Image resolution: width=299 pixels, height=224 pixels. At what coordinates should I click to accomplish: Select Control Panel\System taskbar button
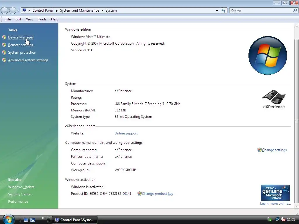pos(75,220)
